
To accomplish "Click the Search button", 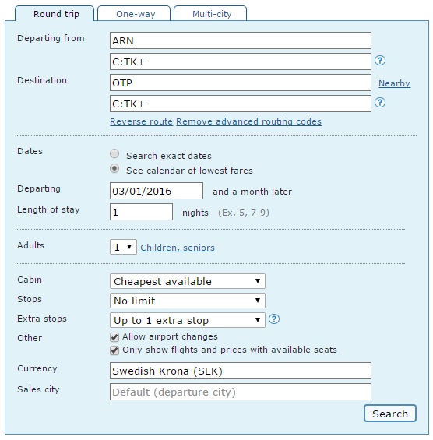I will point(390,414).
